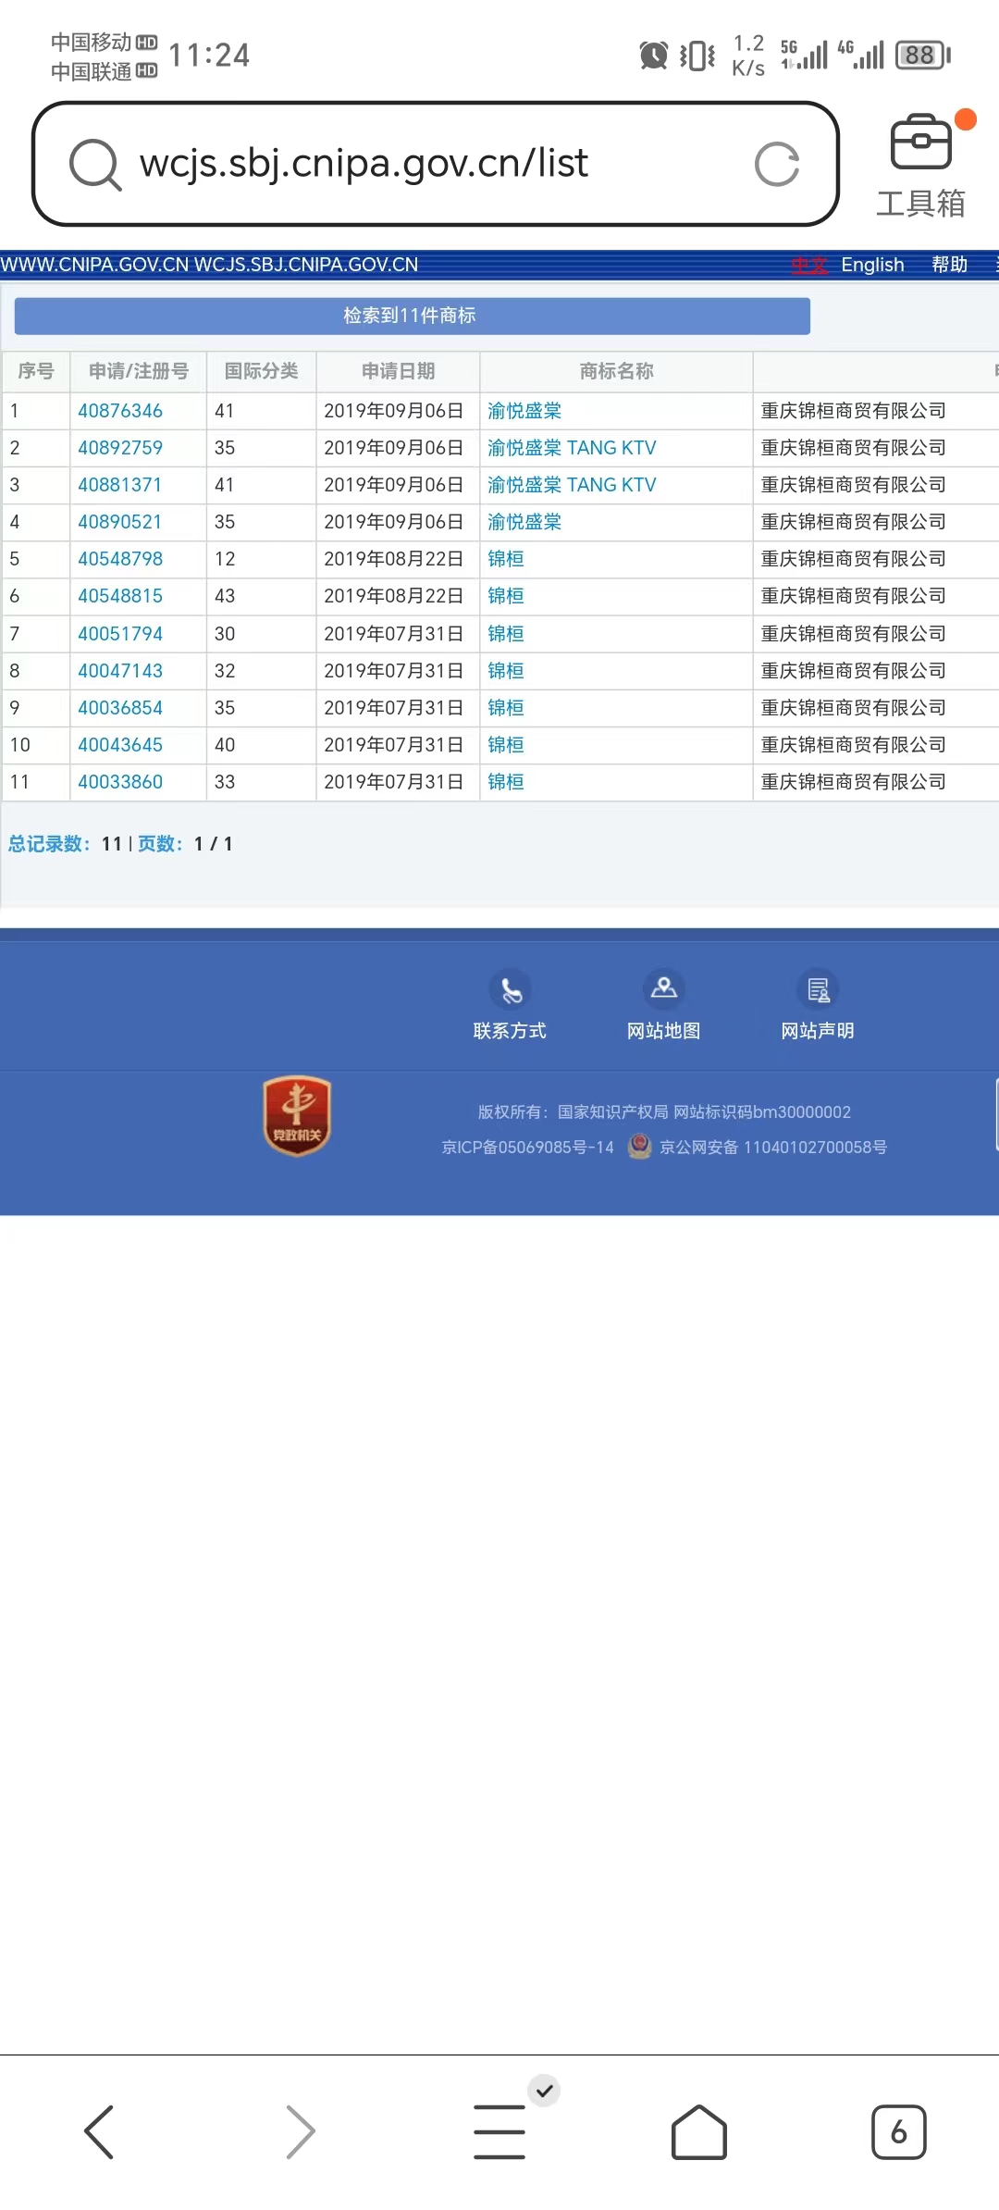Open the 工具箱 toolbox

point(921,167)
